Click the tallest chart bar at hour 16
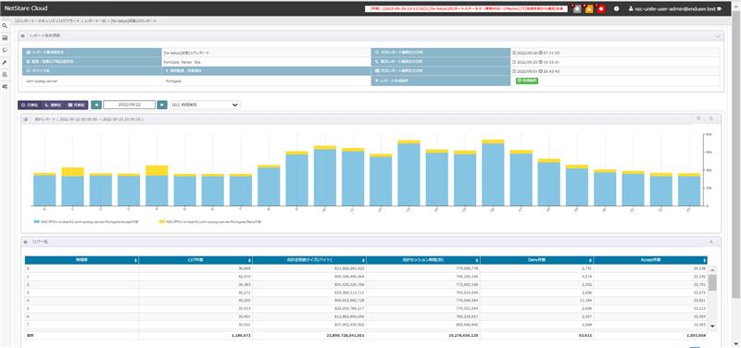The width and height of the screenshot is (741, 348). tap(493, 173)
